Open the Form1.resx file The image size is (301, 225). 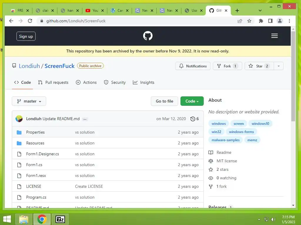[x=36, y=176]
